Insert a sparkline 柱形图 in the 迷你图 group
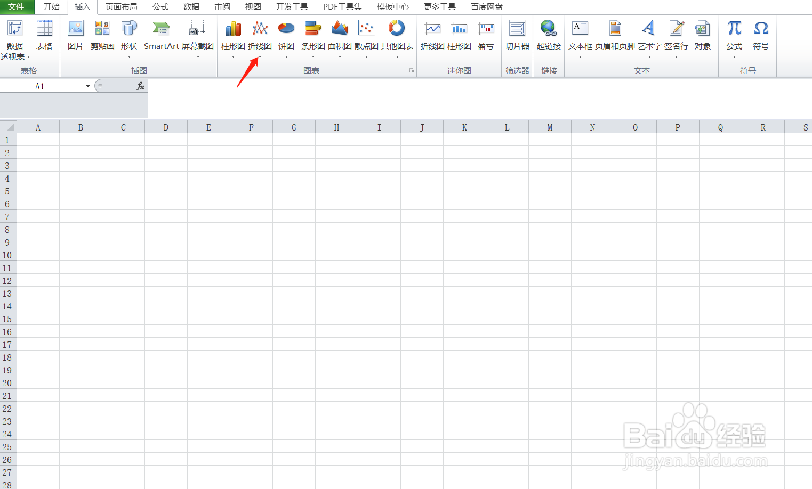The width and height of the screenshot is (812, 489). tap(459, 36)
